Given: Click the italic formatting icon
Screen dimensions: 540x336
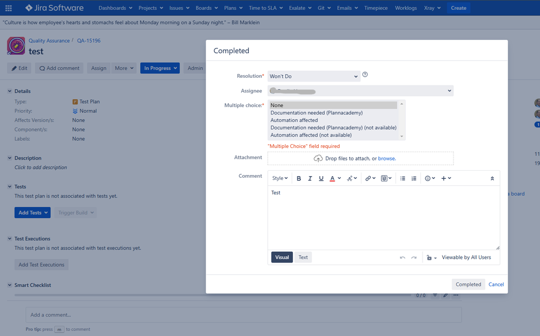Looking at the screenshot, I should pos(310,178).
